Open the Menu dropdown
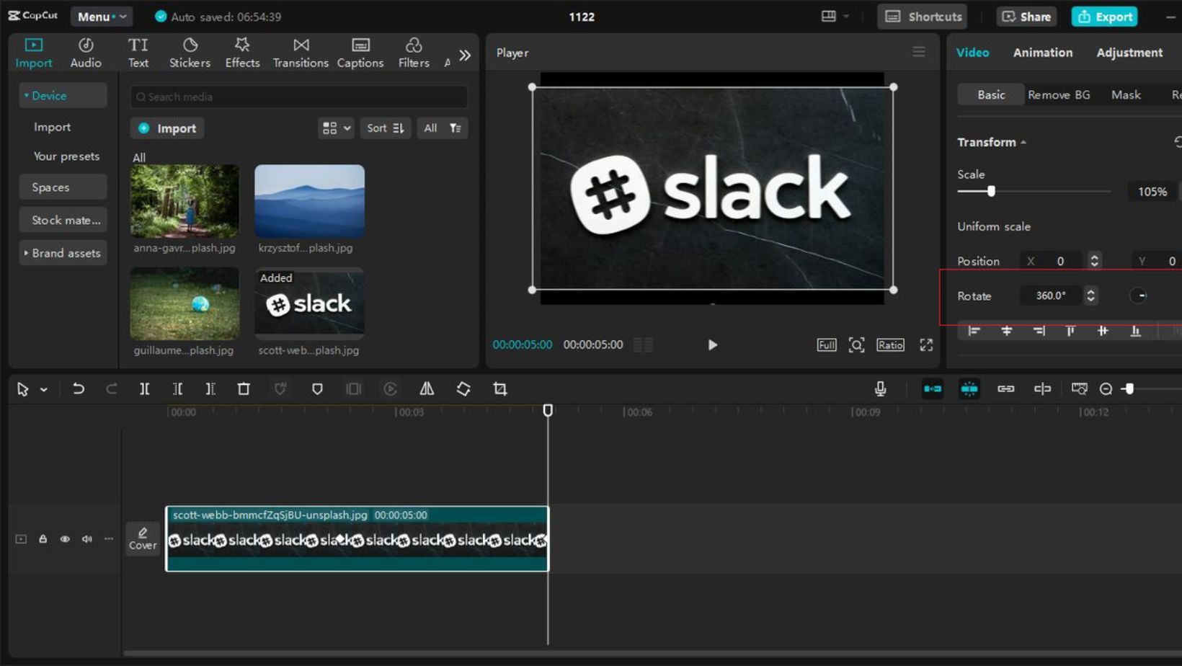The width and height of the screenshot is (1182, 666). 102,16
